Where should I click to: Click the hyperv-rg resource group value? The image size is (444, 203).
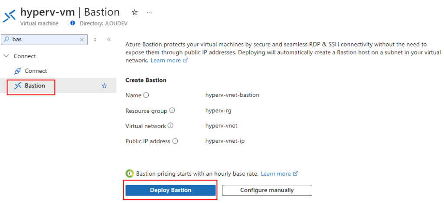219,111
